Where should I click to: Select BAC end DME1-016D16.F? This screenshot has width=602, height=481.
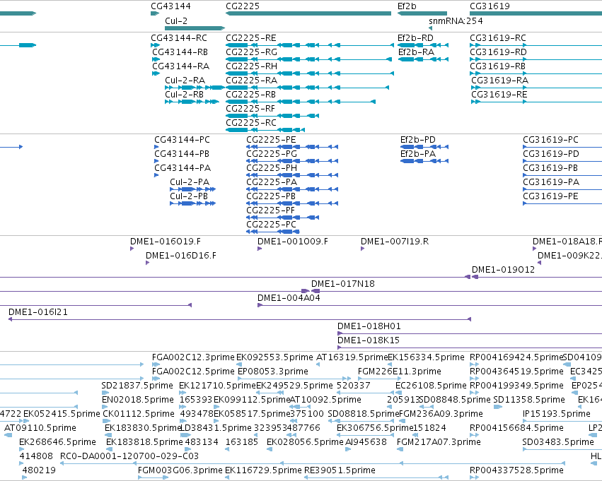pos(181,256)
